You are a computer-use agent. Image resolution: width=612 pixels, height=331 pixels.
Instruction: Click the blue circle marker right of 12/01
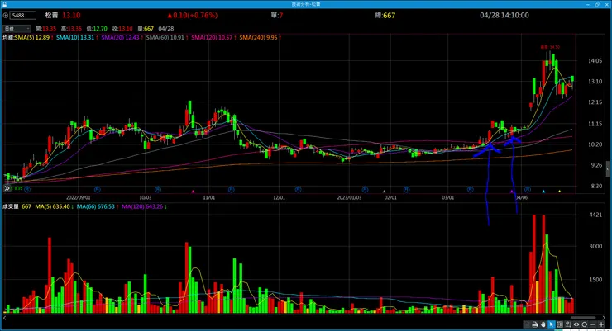298,189
